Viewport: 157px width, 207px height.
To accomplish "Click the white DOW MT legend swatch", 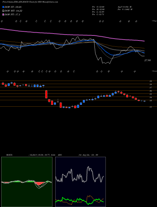I will tap(3, 11).
